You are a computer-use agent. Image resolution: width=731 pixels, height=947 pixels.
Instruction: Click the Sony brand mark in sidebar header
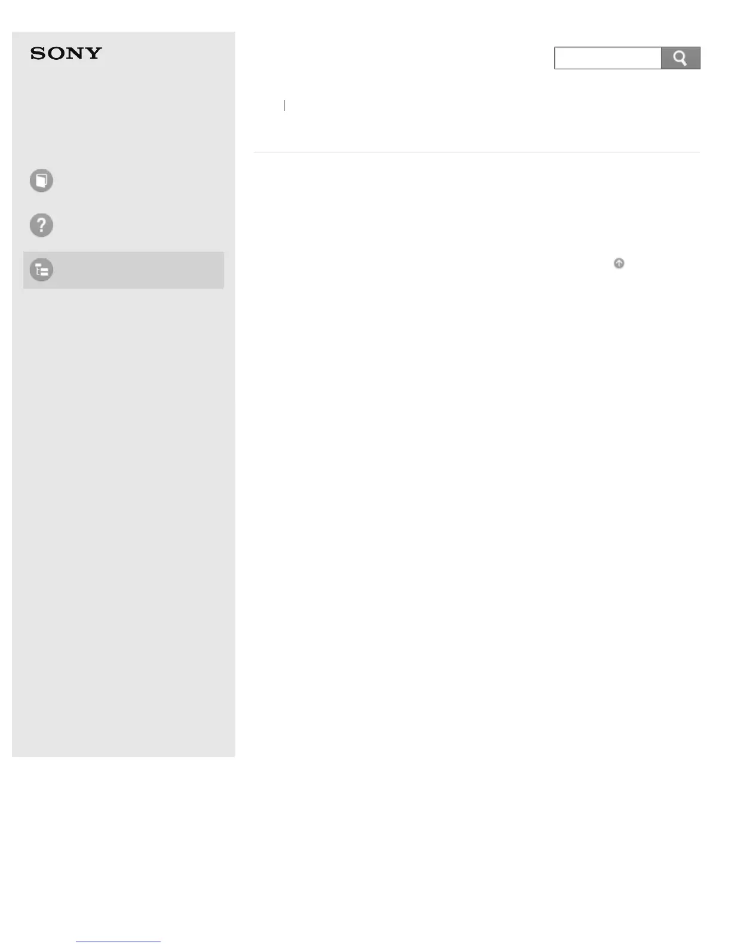[x=66, y=54]
